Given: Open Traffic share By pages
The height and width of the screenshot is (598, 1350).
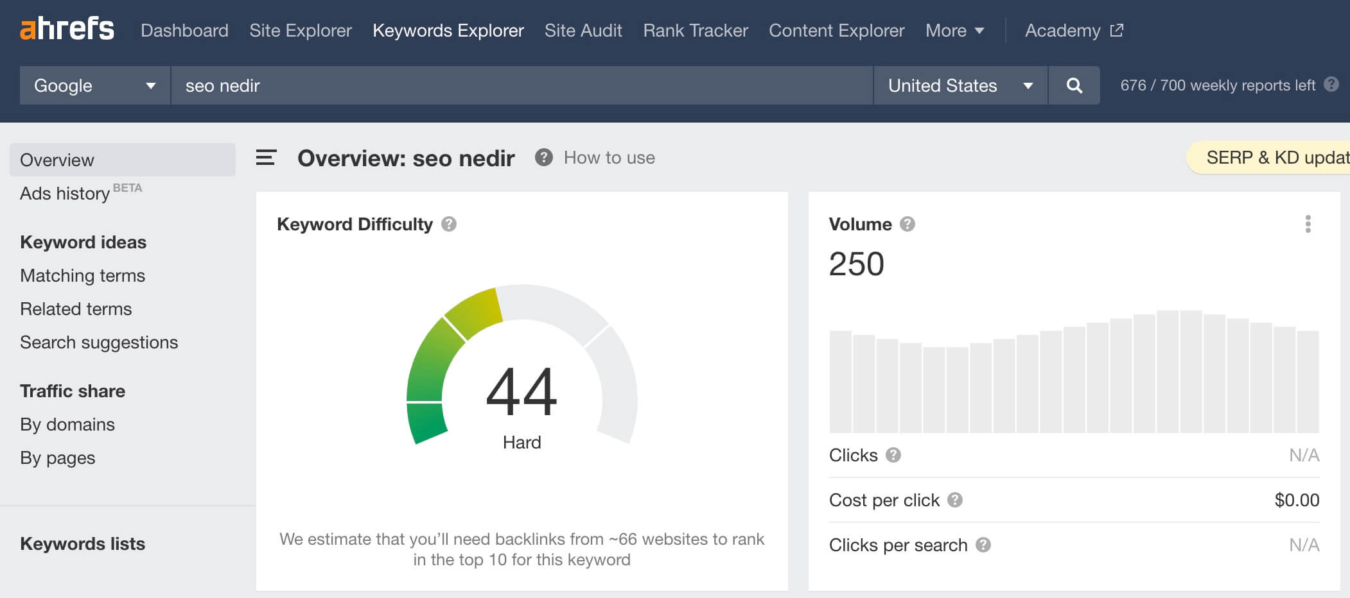Looking at the screenshot, I should (x=58, y=457).
